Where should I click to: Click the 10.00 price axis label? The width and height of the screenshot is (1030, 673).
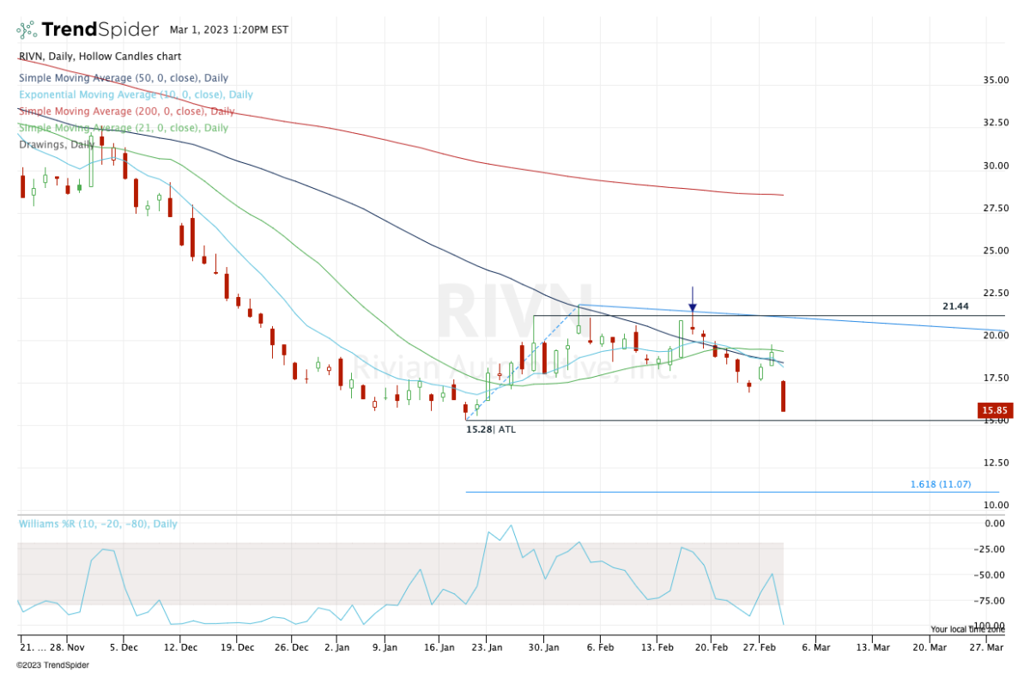(996, 506)
